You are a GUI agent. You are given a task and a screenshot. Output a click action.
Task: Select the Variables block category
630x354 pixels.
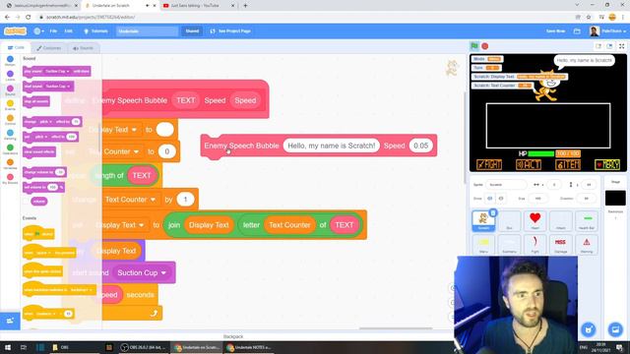[10, 164]
